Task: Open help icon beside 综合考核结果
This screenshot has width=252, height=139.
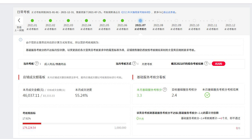Action: point(206,63)
